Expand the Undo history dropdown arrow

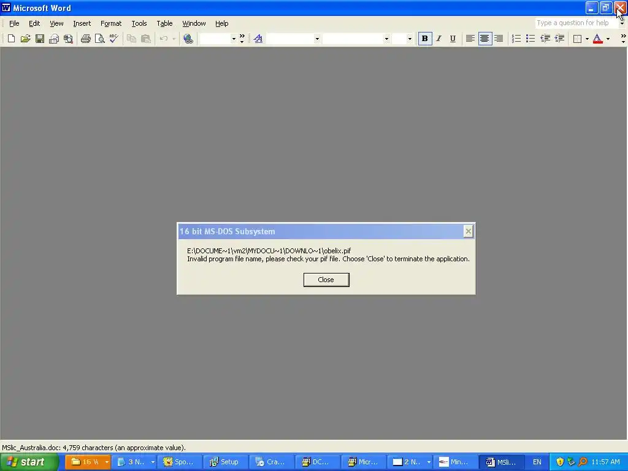pyautogui.click(x=174, y=39)
